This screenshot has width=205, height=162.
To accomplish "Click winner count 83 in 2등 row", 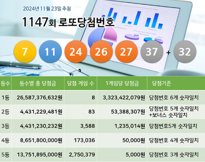I will (91, 112).
